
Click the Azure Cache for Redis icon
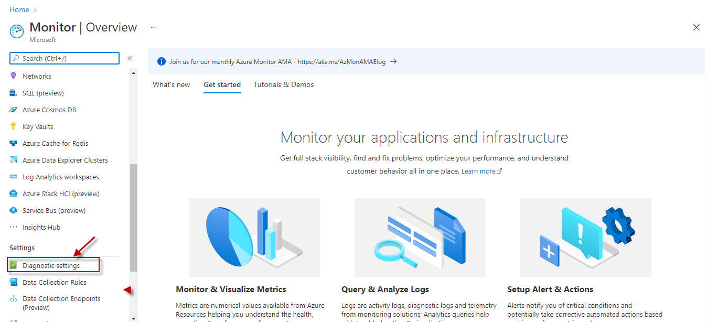click(x=14, y=143)
